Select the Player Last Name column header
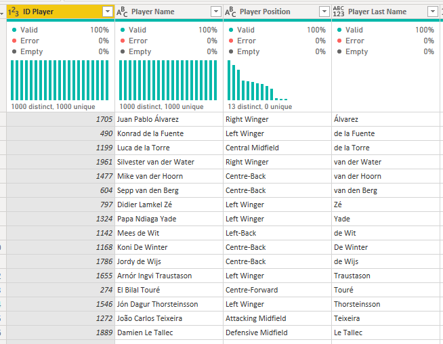 (x=385, y=12)
